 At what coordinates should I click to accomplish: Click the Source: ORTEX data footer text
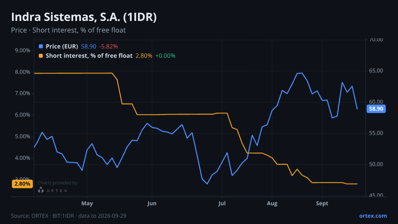click(x=69, y=216)
